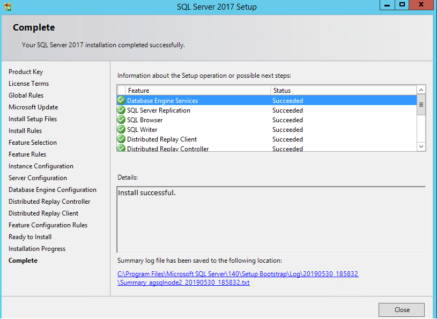Click the Product Key step
The image size is (437, 319).
point(26,72)
